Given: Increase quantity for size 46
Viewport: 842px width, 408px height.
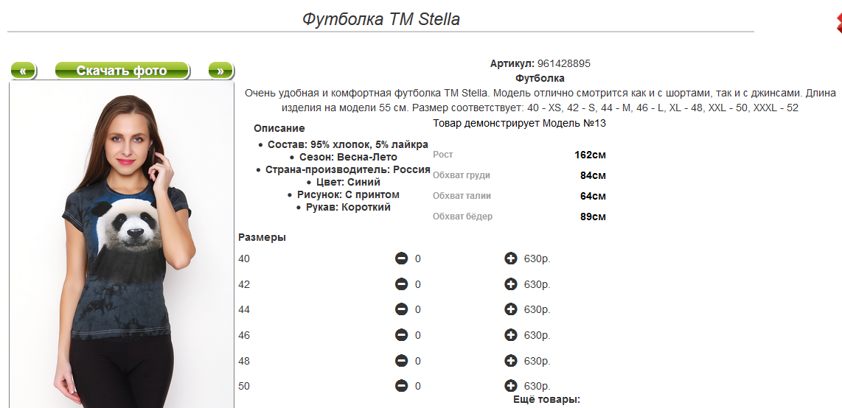Looking at the screenshot, I should (x=511, y=335).
